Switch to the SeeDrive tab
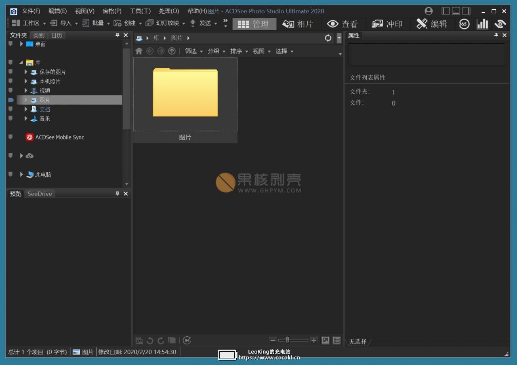This screenshot has width=517, height=365. [x=40, y=194]
